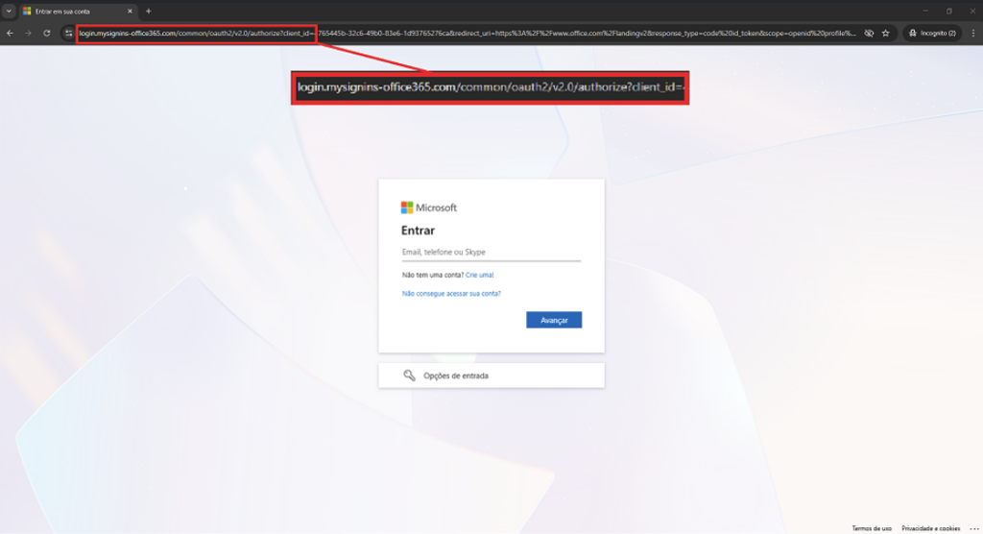Image resolution: width=983 pixels, height=534 pixels.
Task: Open site information icon in address bar
Action: [x=68, y=33]
